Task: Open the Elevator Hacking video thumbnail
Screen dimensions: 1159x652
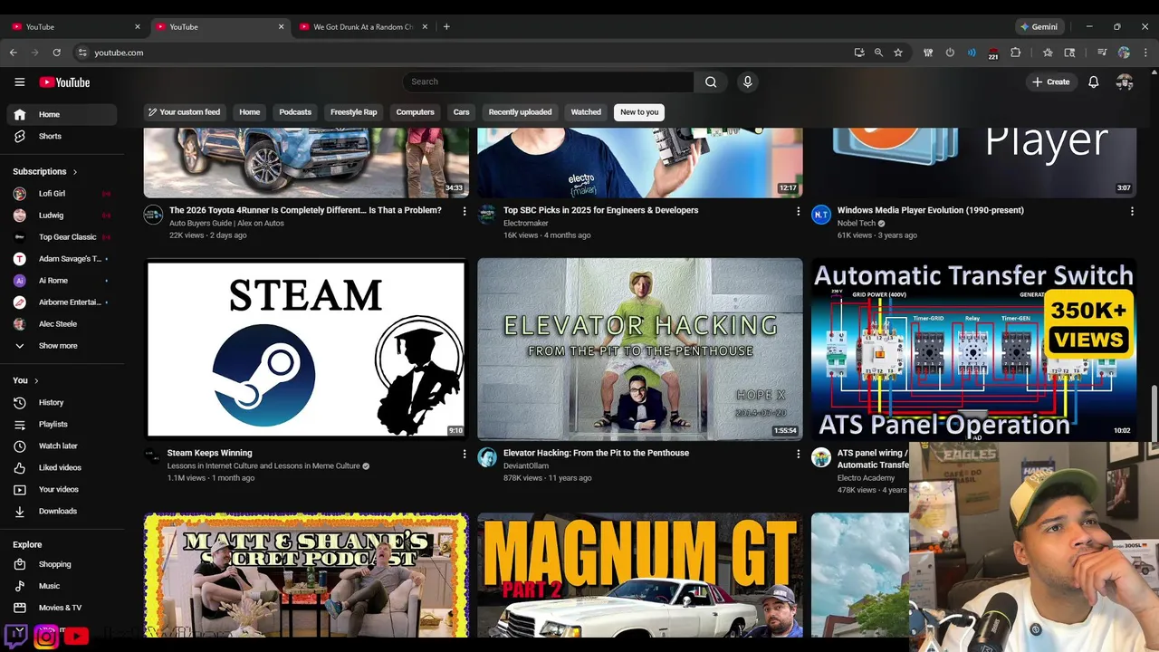Action: (640, 349)
